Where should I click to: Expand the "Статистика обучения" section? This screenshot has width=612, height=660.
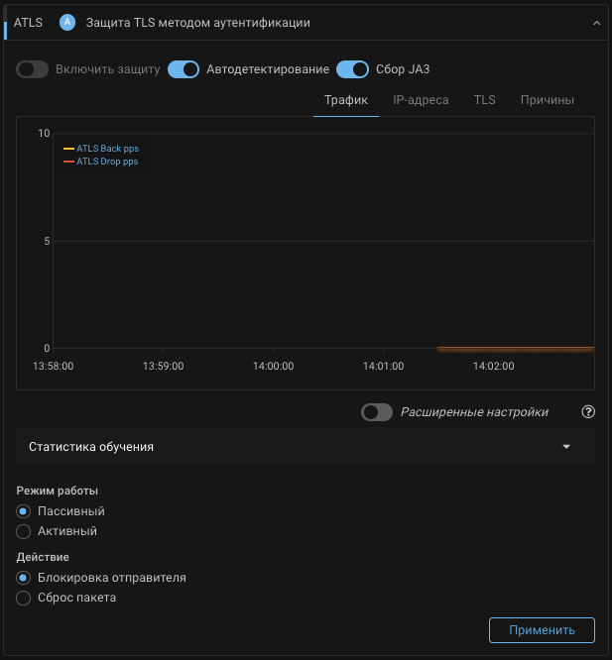298,447
